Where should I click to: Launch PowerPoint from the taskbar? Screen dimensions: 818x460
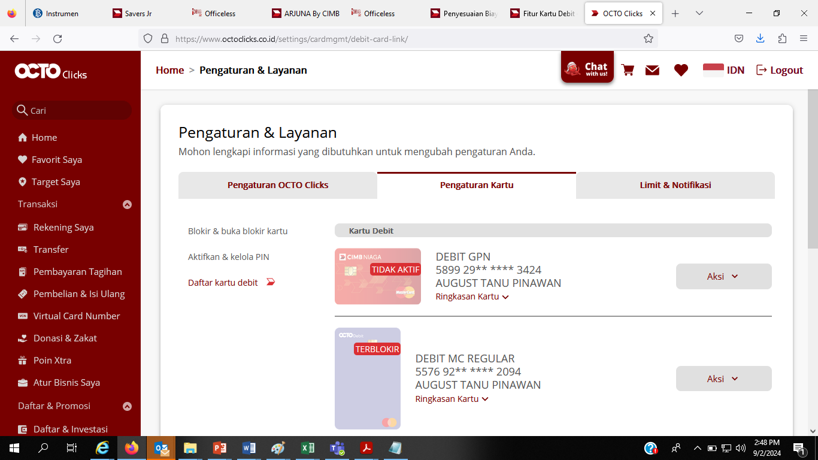[x=219, y=448]
